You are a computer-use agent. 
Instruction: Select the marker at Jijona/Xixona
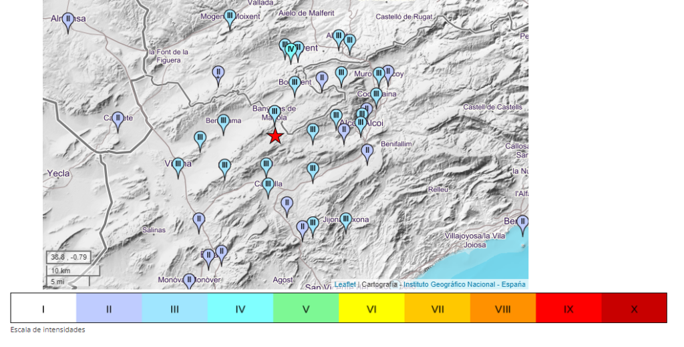pyautogui.click(x=345, y=220)
